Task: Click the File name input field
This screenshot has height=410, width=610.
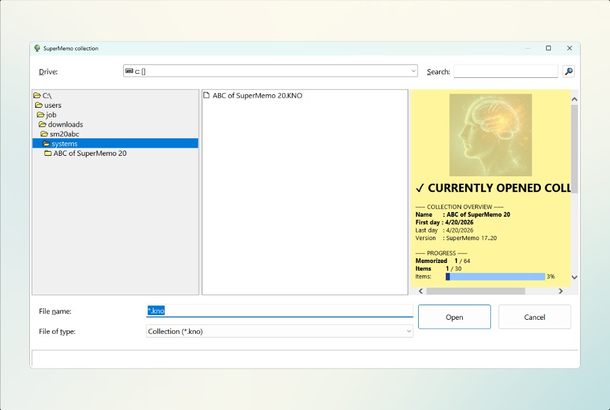Action: [x=264, y=311]
